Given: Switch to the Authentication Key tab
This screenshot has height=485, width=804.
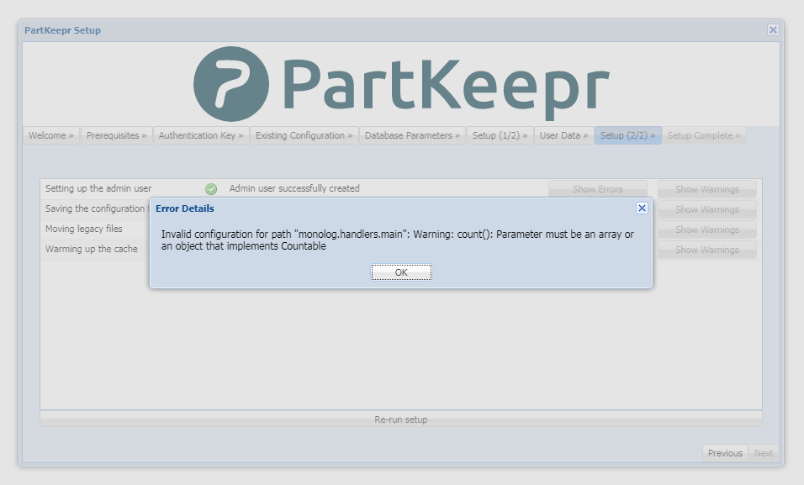Looking at the screenshot, I should (x=201, y=135).
